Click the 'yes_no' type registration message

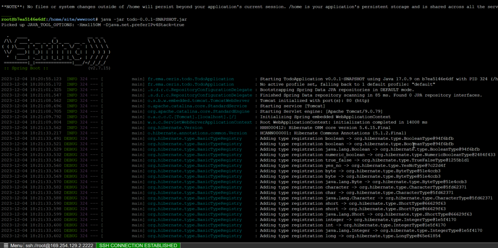353,165
